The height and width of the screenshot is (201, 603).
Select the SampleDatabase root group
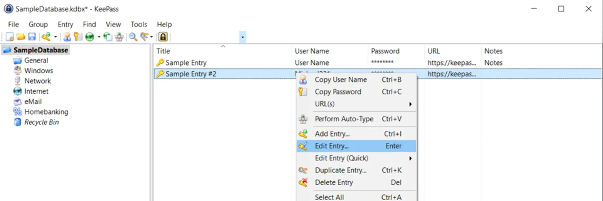coord(41,50)
